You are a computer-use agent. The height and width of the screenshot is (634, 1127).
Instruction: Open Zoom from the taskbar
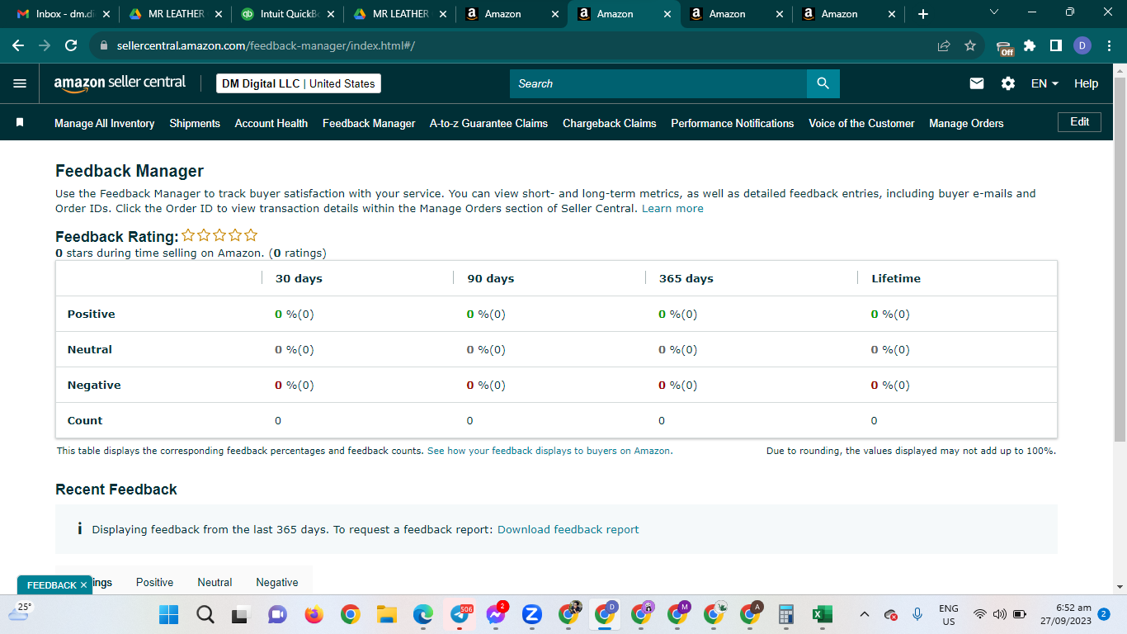532,615
